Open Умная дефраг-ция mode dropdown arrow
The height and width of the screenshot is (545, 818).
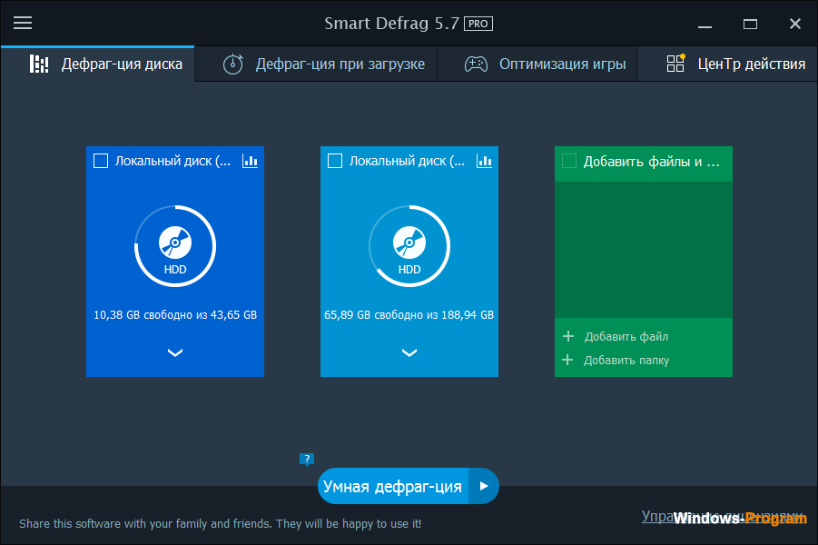pyautogui.click(x=484, y=487)
